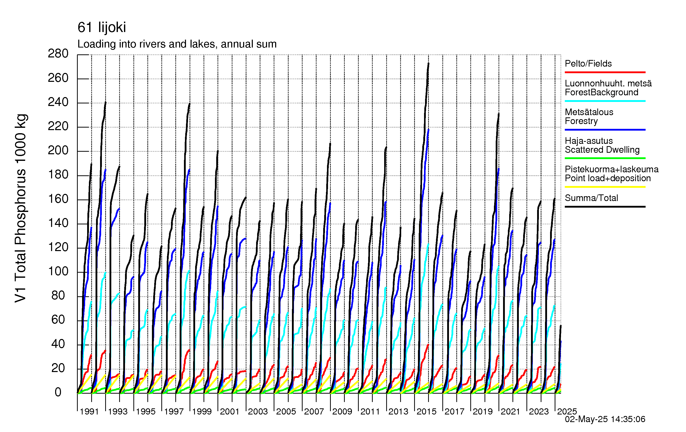686x432 pixels.
Task: Select the Scattered Dwelling legend label
Action: 602,150
